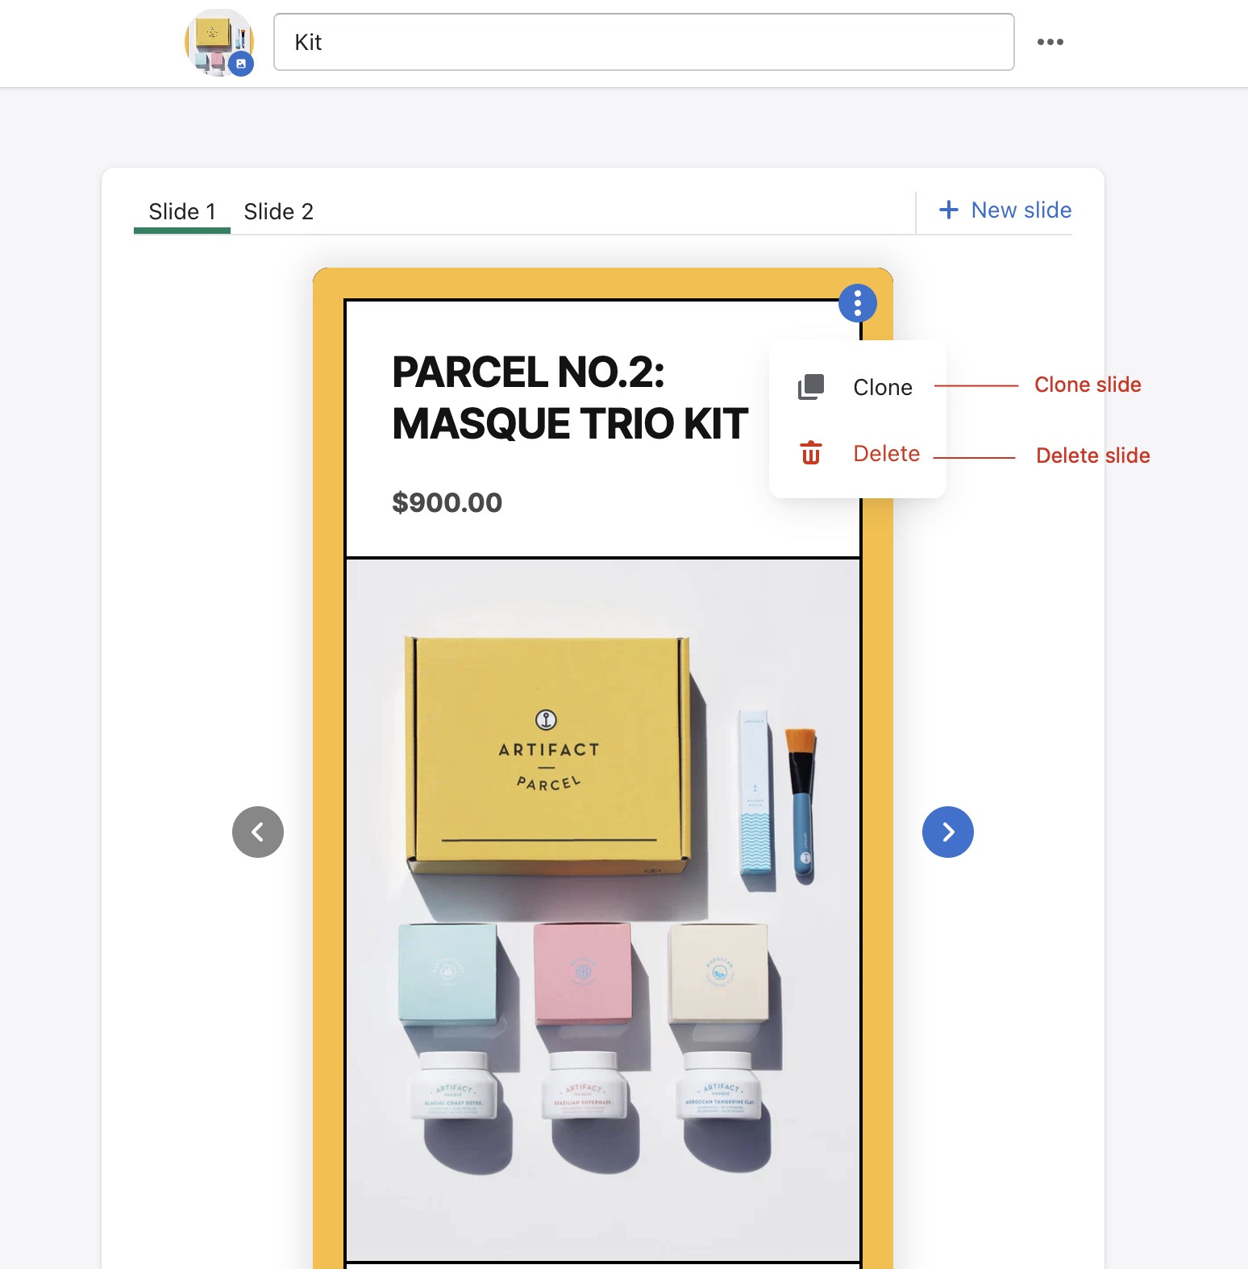Choose Delete from the slide popup menu

click(x=886, y=454)
